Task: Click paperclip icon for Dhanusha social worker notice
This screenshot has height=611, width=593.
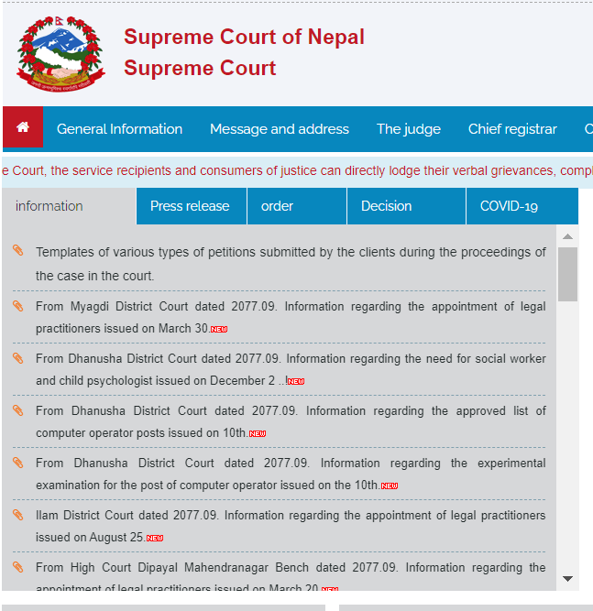Action: 18,358
